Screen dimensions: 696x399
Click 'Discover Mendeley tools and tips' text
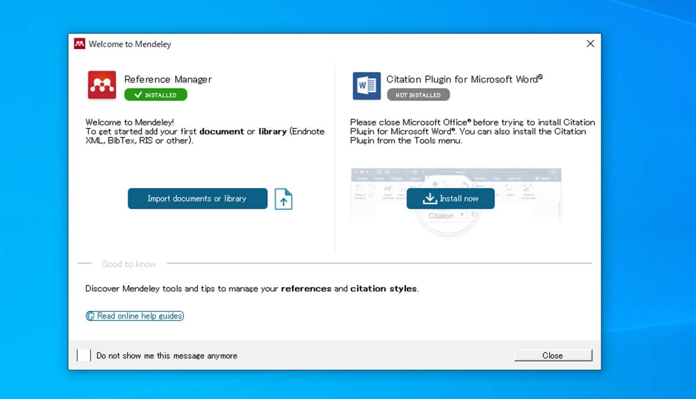[252, 289]
